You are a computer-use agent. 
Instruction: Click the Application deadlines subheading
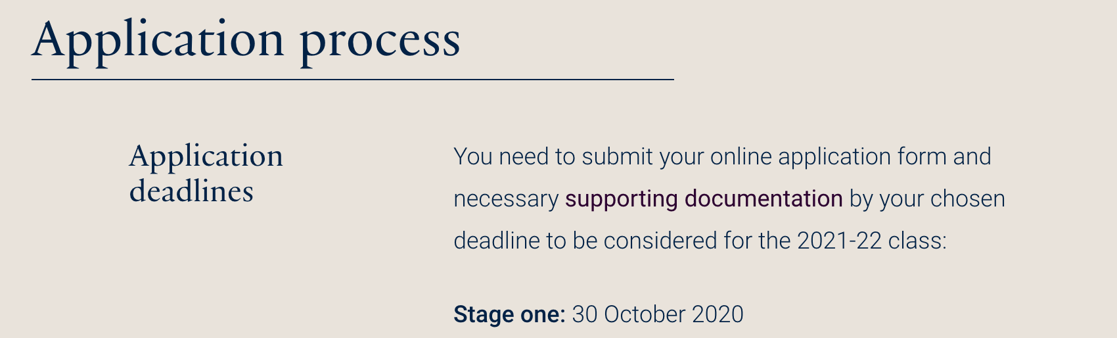click(x=206, y=173)
